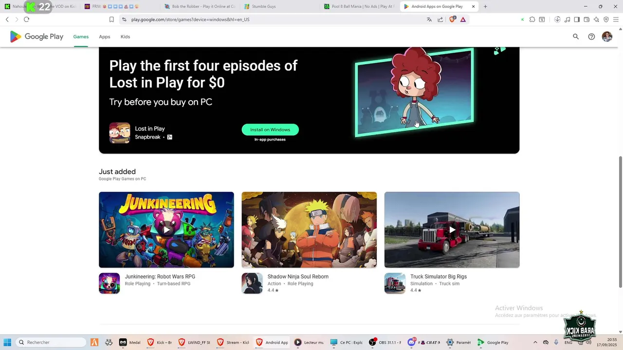The image size is (623, 350).
Task: Click the page vertical scrollbar thumb
Action: click(620, 222)
